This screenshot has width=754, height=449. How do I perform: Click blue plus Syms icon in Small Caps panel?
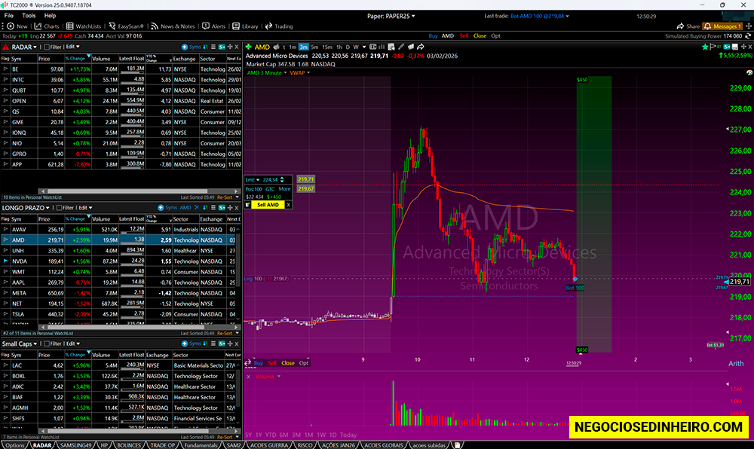point(185,344)
